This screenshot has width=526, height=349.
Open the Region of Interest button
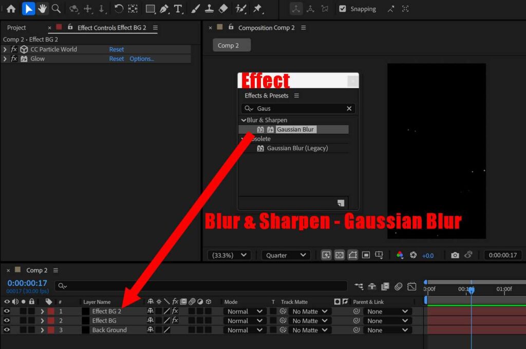(x=366, y=255)
